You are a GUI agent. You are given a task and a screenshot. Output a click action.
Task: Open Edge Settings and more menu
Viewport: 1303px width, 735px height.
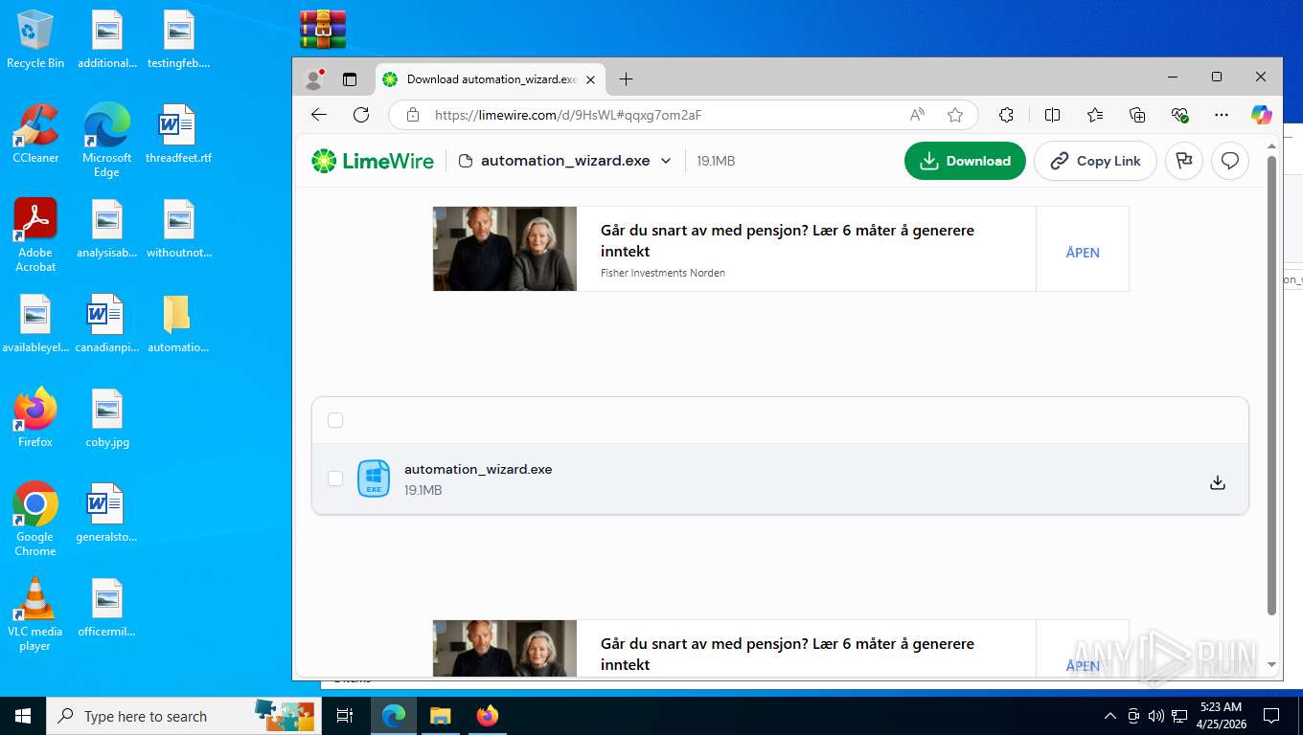tap(1222, 115)
